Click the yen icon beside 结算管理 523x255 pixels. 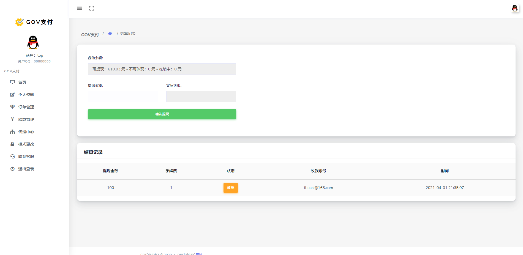coord(12,119)
